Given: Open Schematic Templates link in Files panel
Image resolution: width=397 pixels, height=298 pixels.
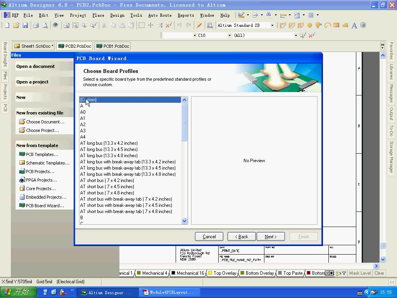Looking at the screenshot, I should click(x=47, y=163).
